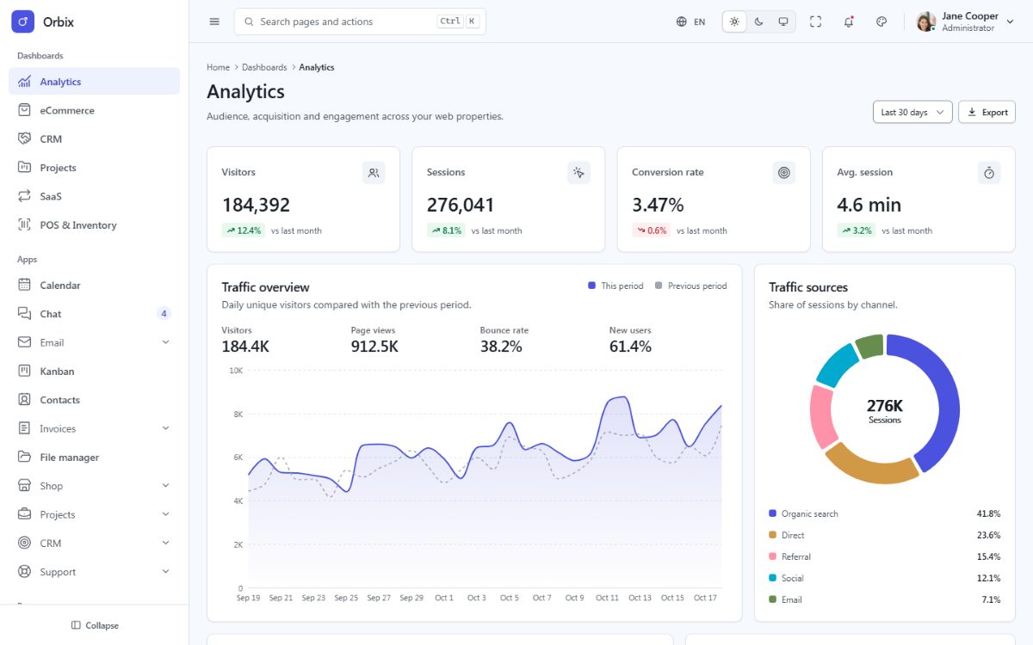
Task: Expand the Invoices submenu chevron
Action: pos(165,428)
